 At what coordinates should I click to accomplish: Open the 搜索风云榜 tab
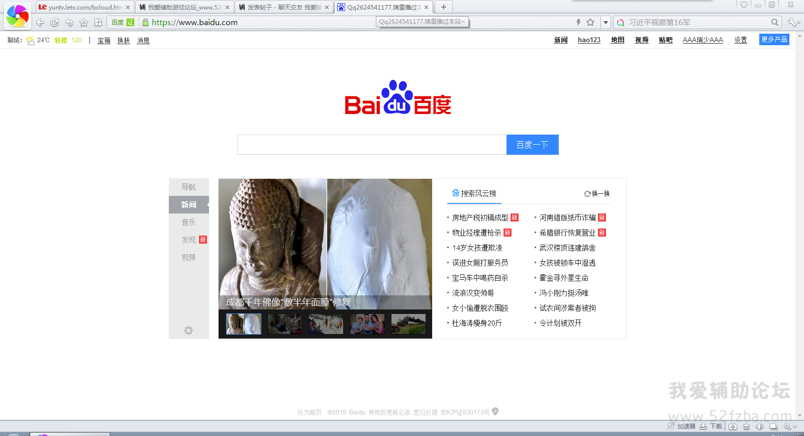[x=474, y=193]
